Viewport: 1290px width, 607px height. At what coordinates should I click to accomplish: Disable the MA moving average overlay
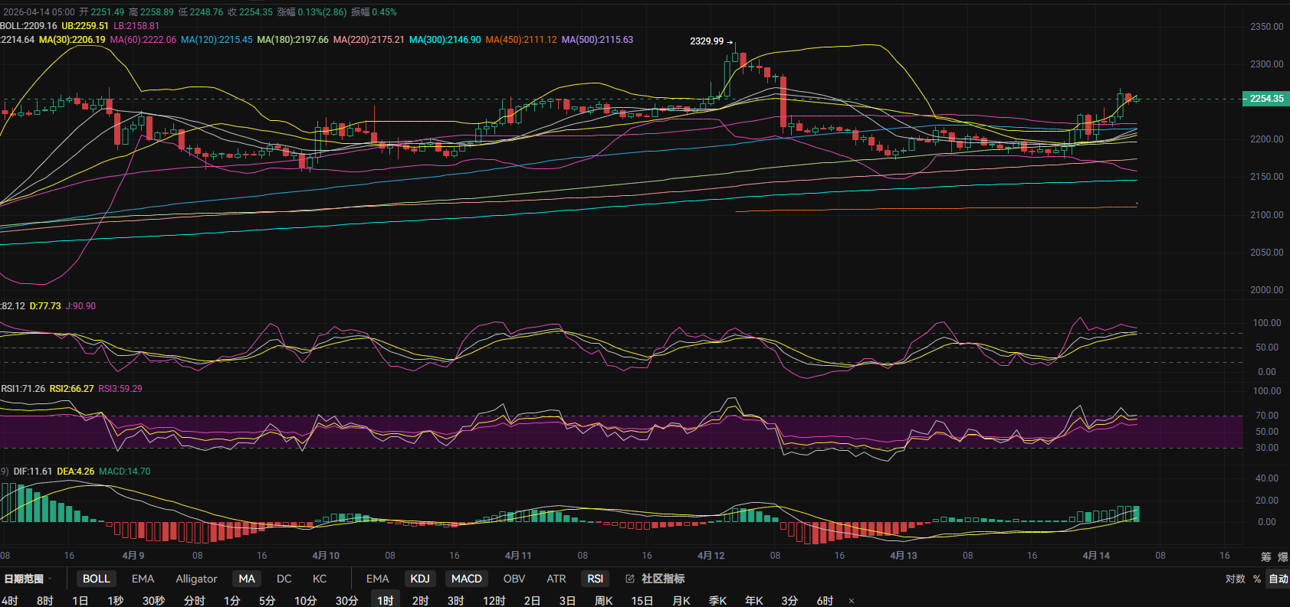pyautogui.click(x=247, y=579)
